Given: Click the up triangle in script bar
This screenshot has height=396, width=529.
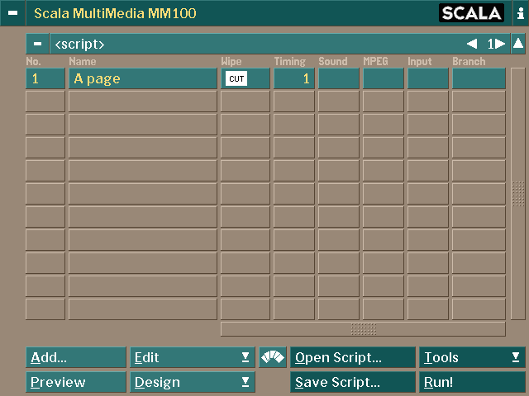Looking at the screenshot, I should coord(517,44).
